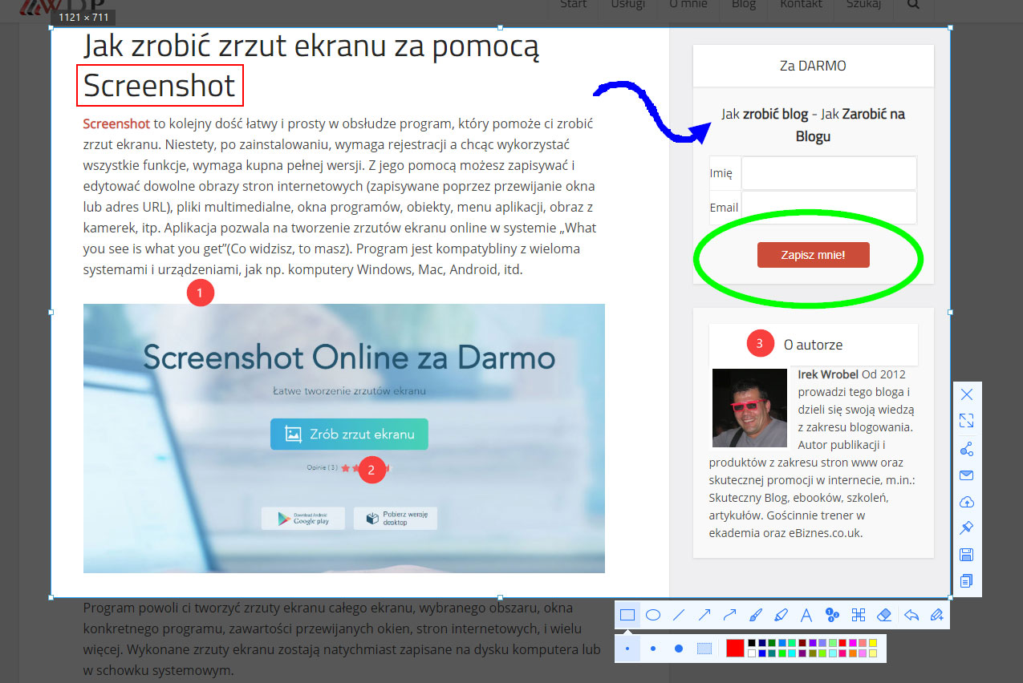The width and height of the screenshot is (1023, 683).
Task: Select the curved Arrow tool
Action: tap(730, 615)
